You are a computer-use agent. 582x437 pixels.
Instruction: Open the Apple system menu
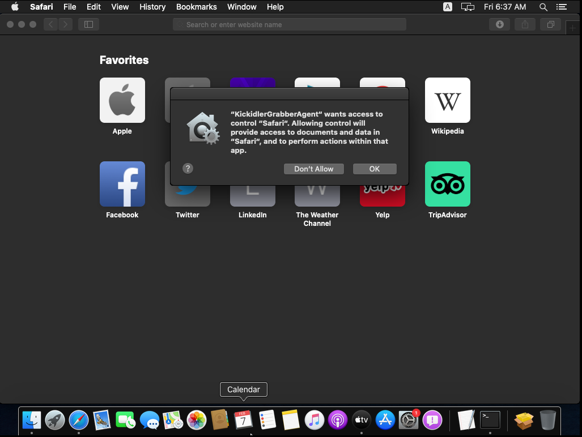[15, 7]
